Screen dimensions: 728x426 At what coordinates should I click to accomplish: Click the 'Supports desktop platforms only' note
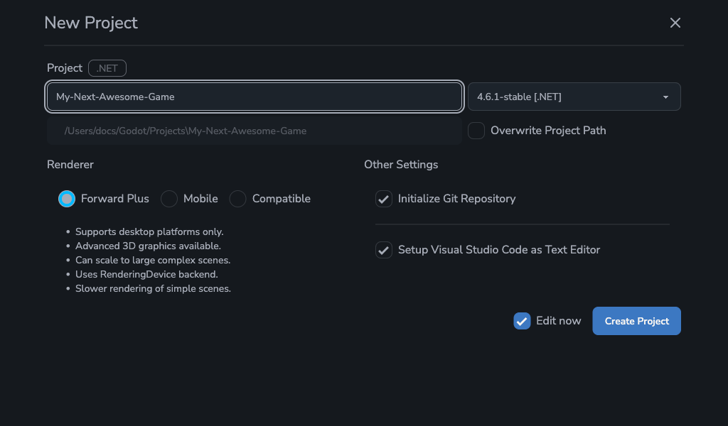(x=149, y=232)
